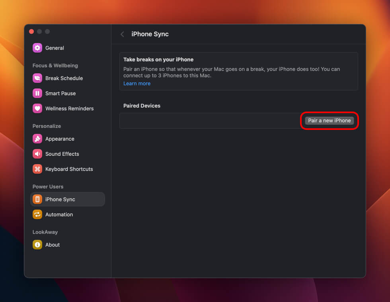Click the Break Schedule text label
This screenshot has width=390, height=302.
pos(64,78)
